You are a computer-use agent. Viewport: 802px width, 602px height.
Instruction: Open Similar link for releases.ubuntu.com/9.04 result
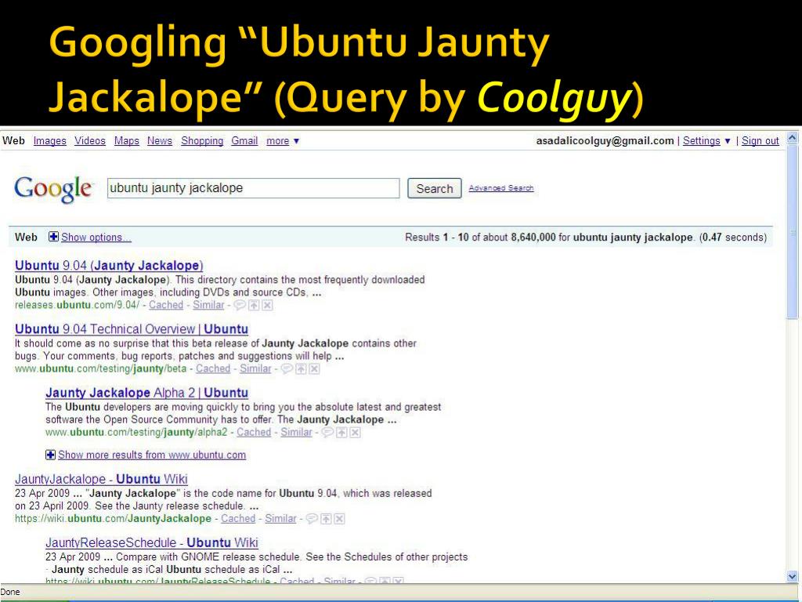pos(208,305)
